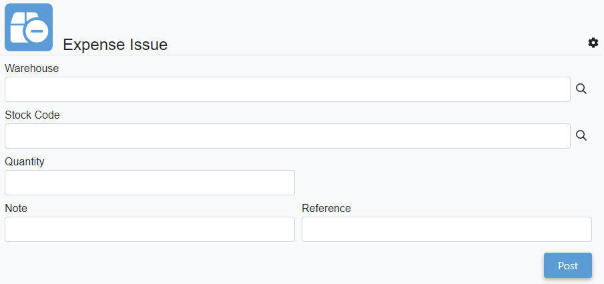The width and height of the screenshot is (604, 284).
Task: Click the Stock Code search magnifier icon
Action: pyautogui.click(x=581, y=136)
